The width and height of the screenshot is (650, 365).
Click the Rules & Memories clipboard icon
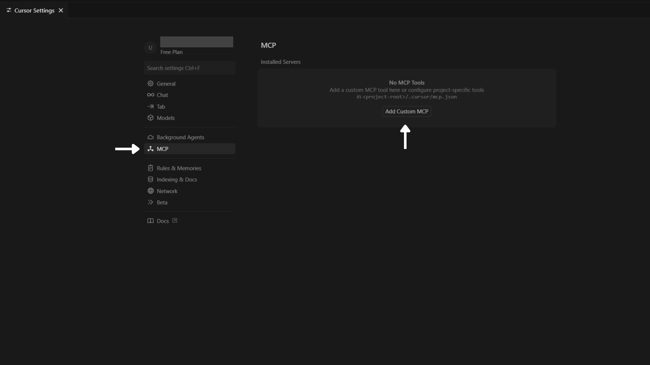click(x=151, y=168)
